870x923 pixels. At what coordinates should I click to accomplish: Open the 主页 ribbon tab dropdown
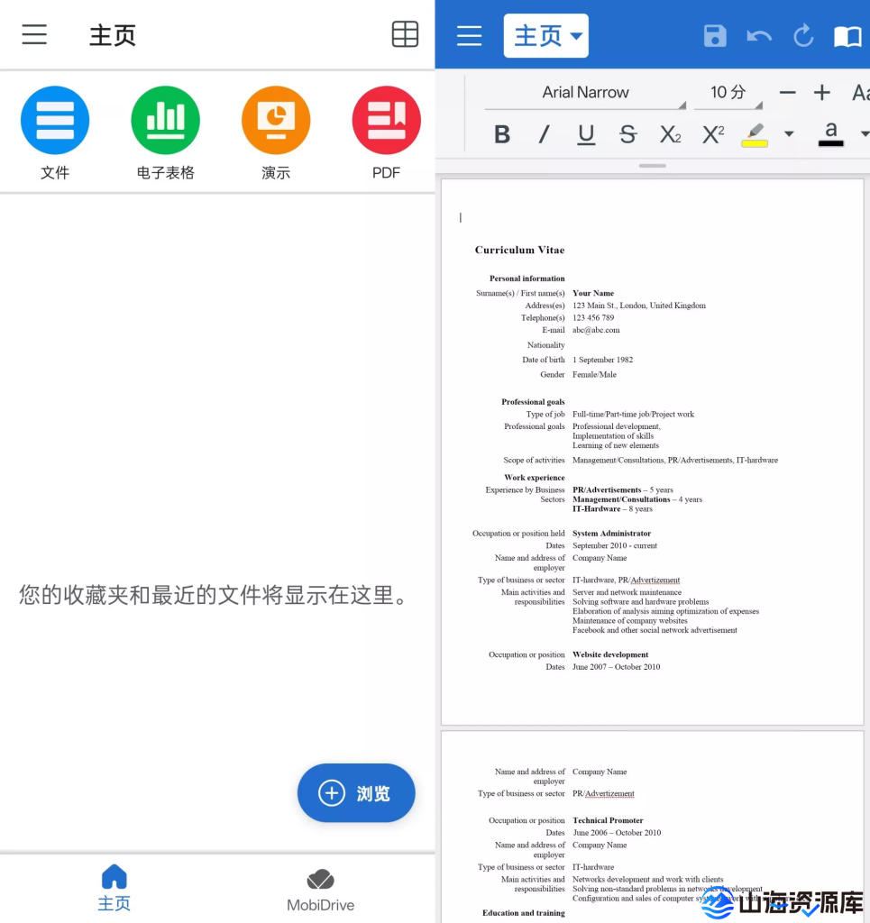(x=545, y=36)
